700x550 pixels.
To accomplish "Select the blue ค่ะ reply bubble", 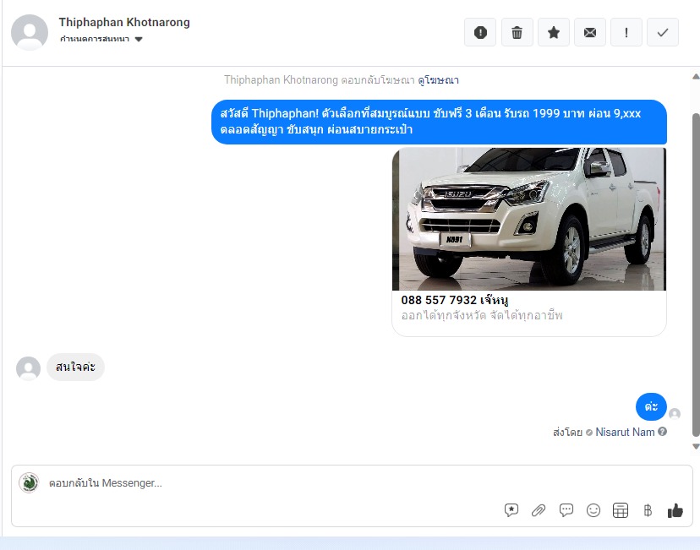I will 651,406.
